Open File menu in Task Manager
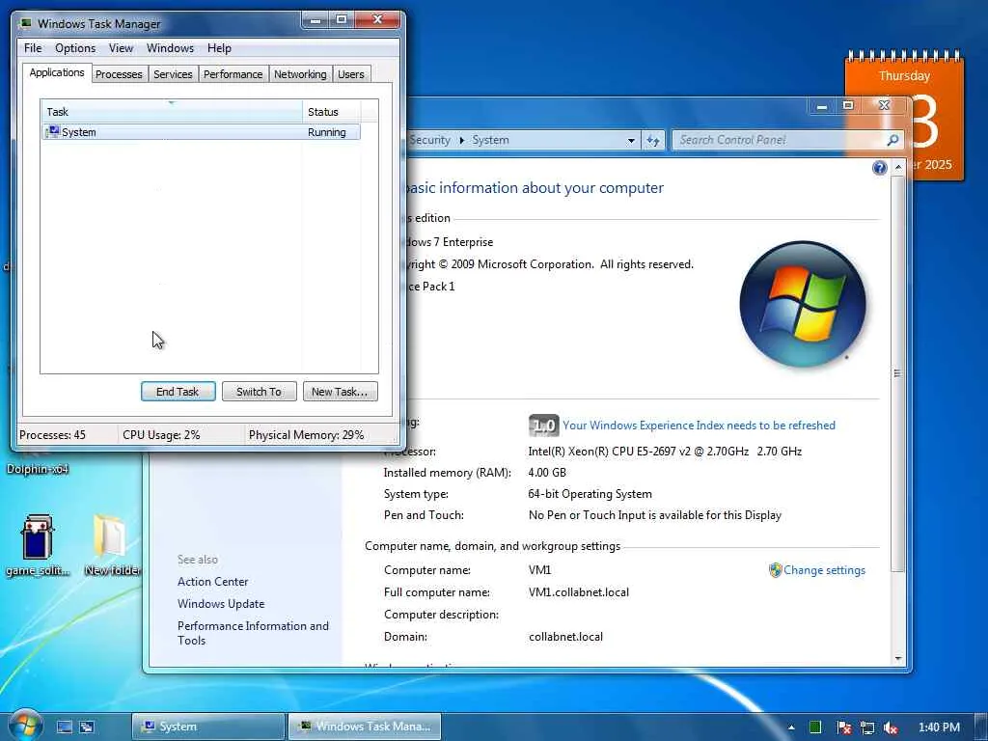The height and width of the screenshot is (741, 988). pos(33,48)
